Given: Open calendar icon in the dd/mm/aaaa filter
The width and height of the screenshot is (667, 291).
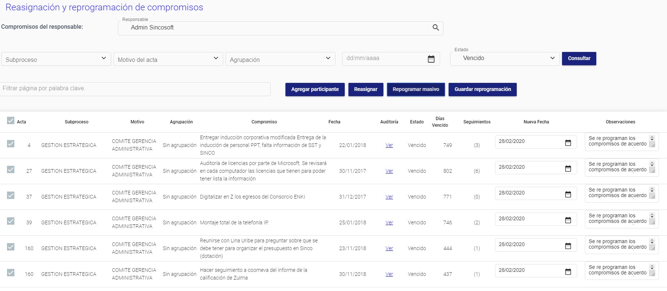Looking at the screenshot, I should click(x=431, y=59).
